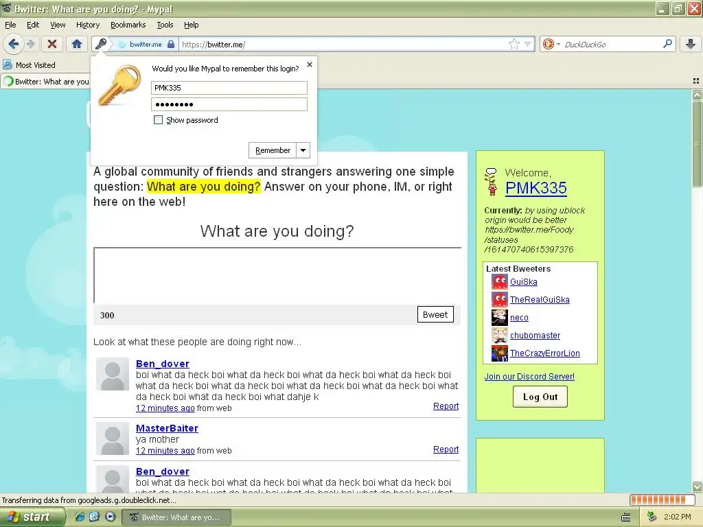The image size is (703, 527).
Task: Click the Show Desktop quick launch icon
Action: coord(94,517)
